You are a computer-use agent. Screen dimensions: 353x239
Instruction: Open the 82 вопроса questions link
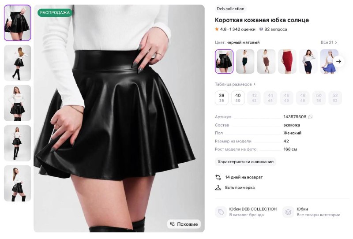[x=275, y=30]
